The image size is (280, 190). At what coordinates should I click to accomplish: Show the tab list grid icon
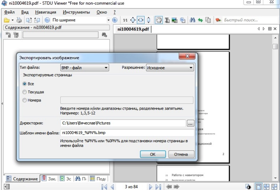click(270, 29)
